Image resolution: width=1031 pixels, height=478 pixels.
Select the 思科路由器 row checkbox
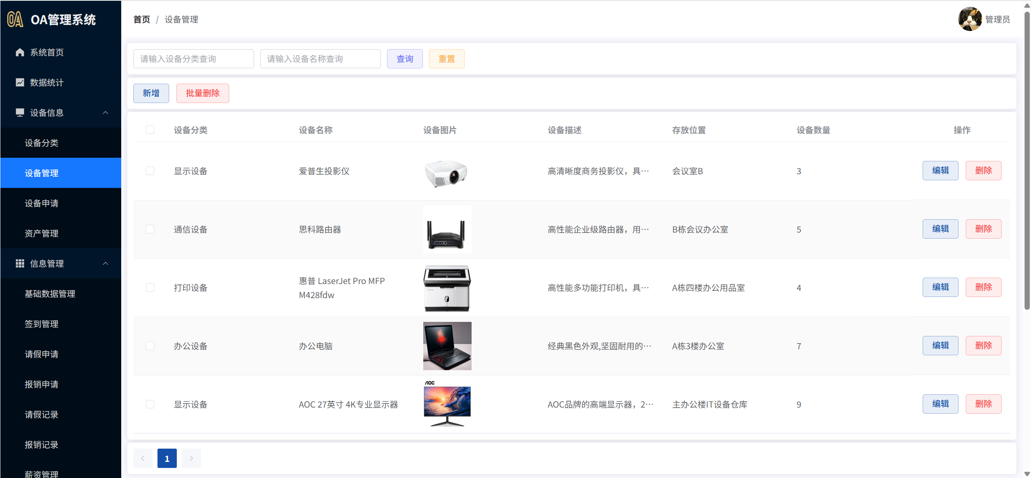(150, 229)
